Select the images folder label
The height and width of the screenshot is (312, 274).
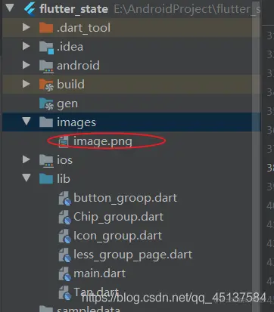(x=76, y=122)
